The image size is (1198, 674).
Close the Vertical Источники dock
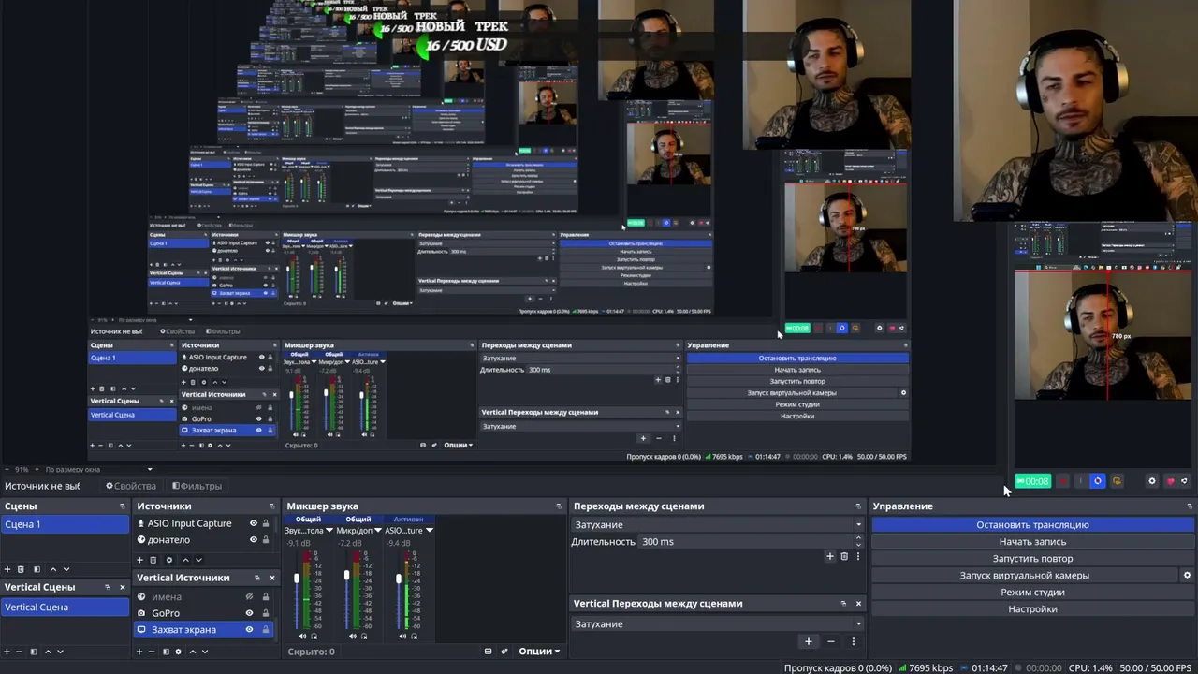pyautogui.click(x=272, y=578)
